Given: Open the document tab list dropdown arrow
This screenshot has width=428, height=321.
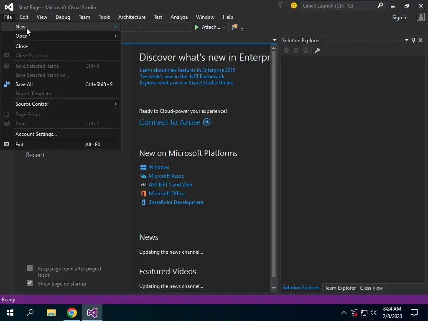Looking at the screenshot, I should pyautogui.click(x=274, y=40).
